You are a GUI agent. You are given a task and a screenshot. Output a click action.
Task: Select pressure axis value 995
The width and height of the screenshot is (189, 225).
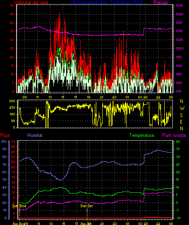179,57
